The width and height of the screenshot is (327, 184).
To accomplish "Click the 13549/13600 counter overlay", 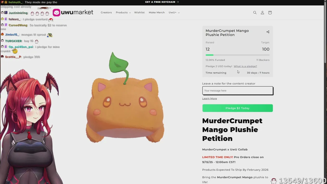I will (x=302, y=181).
